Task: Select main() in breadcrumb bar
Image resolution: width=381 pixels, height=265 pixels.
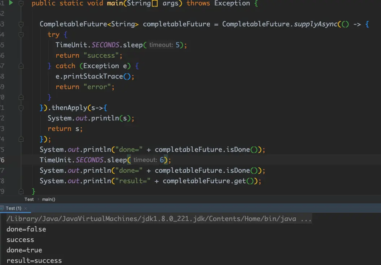Action: (49, 199)
